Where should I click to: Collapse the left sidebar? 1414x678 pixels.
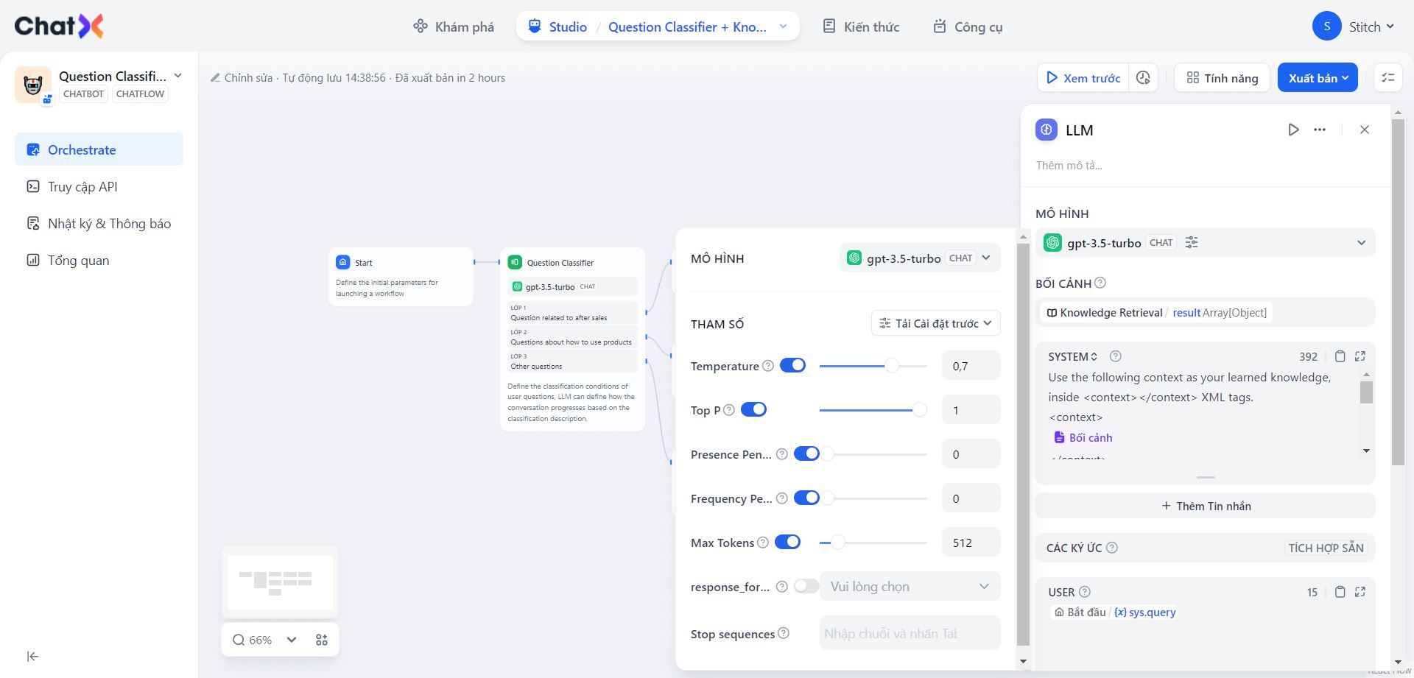[x=32, y=657]
